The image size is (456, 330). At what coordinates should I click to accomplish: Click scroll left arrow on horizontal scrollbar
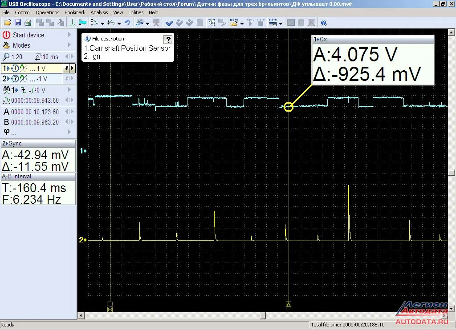click(81, 315)
